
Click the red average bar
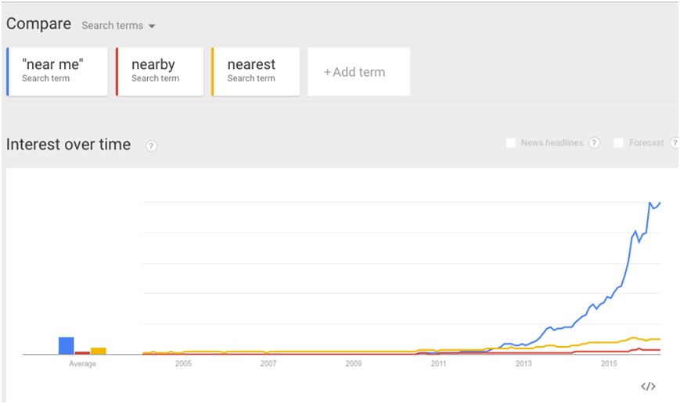point(82,353)
